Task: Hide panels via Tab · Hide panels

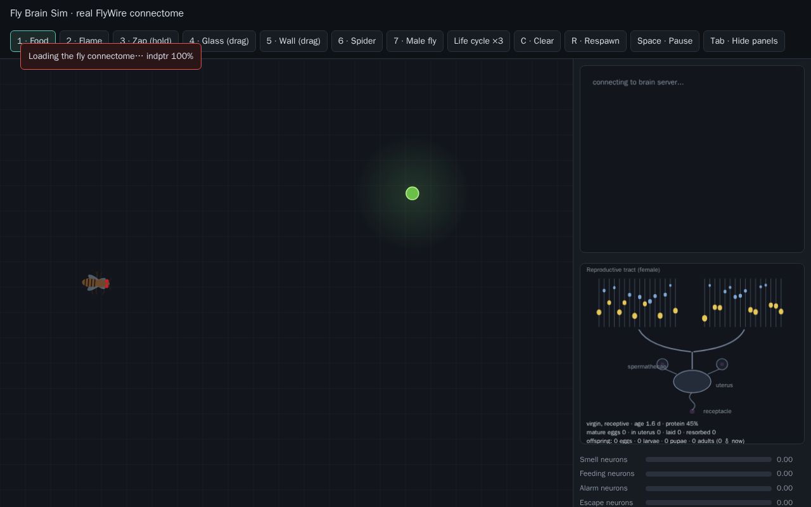Action: [744, 41]
